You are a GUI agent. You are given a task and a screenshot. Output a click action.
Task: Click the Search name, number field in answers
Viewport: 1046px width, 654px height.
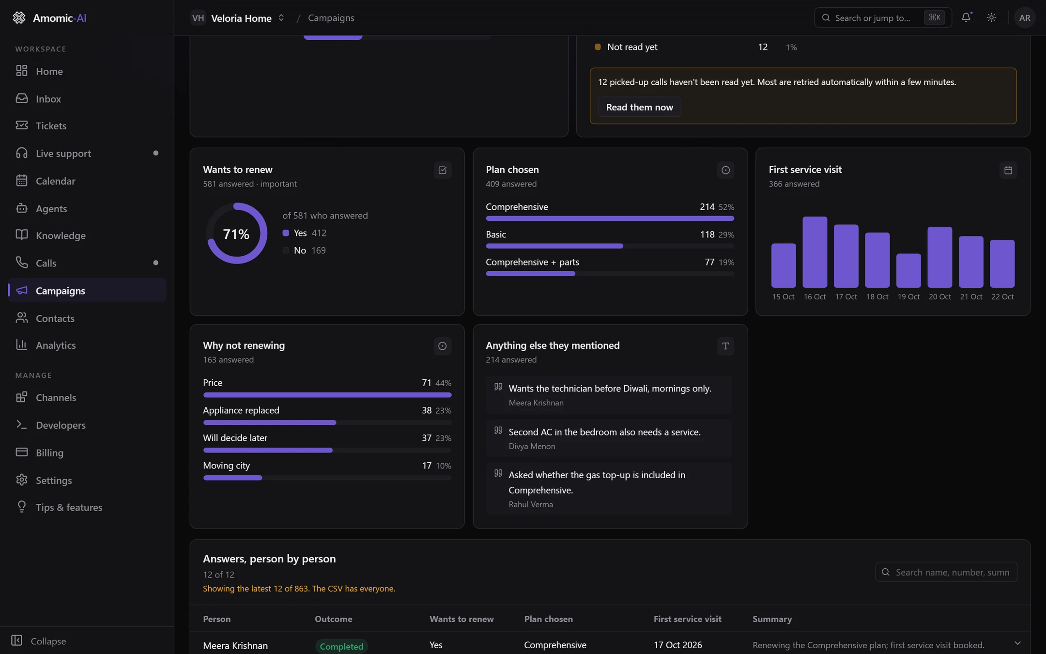tap(946, 572)
